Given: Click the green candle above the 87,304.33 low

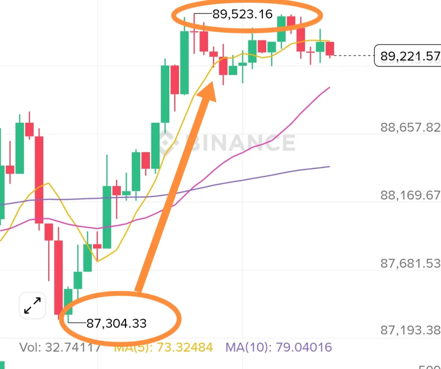Looking at the screenshot, I should coord(68,302).
